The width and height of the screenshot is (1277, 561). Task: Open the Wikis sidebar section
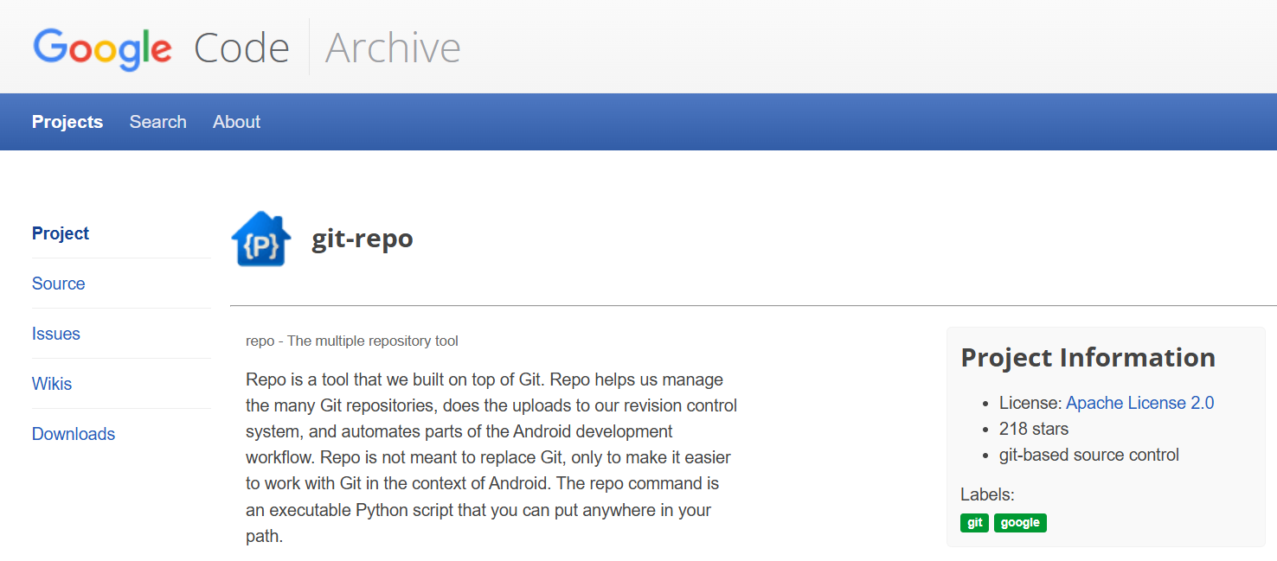coord(52,384)
